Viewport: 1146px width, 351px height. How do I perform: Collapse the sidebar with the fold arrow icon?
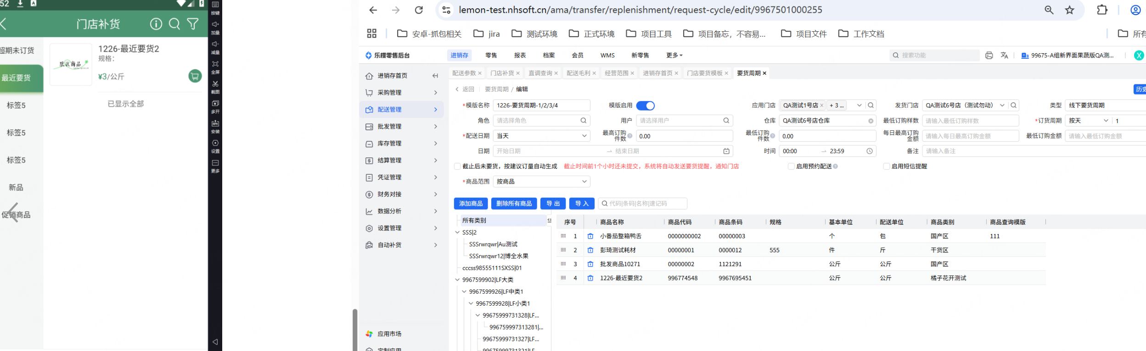coord(435,76)
